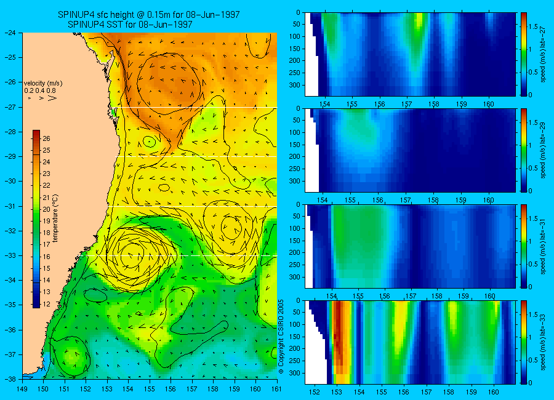The height and width of the screenshot is (400, 554).
Task: Click the speed color bar beside the lat=-27 panel
Action: (523, 54)
